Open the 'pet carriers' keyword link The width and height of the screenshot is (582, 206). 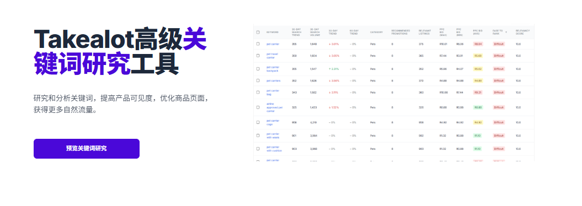pyautogui.click(x=274, y=80)
